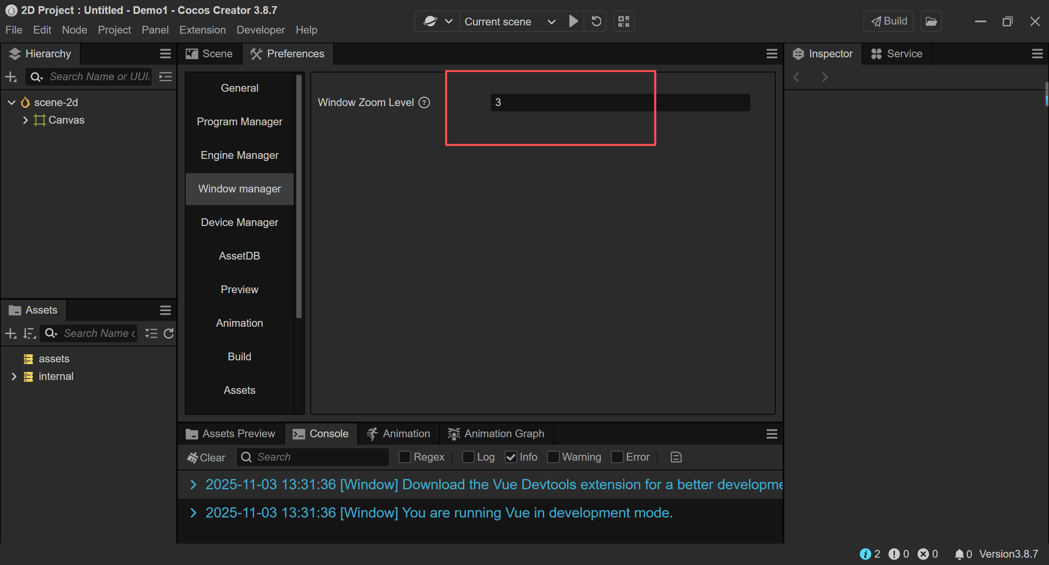Open the QR code preview icon
This screenshot has height=565, width=1049.
(624, 21)
